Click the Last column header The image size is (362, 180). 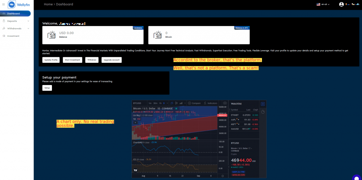pos(248,110)
